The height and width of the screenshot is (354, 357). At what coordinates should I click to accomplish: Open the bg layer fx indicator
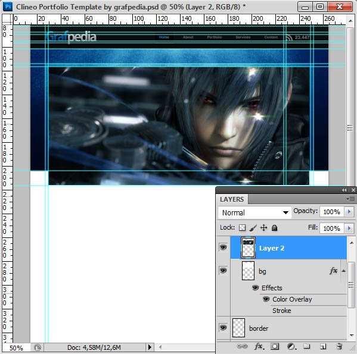[x=333, y=271]
